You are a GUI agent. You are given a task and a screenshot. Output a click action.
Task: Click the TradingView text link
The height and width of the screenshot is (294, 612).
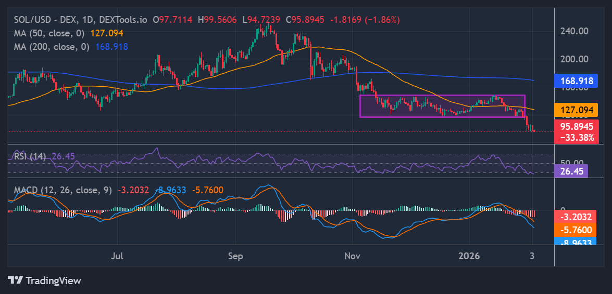tap(54, 280)
